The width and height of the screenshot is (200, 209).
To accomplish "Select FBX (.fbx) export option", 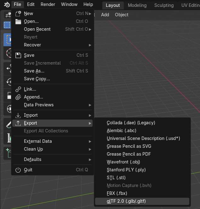I will (117, 193).
